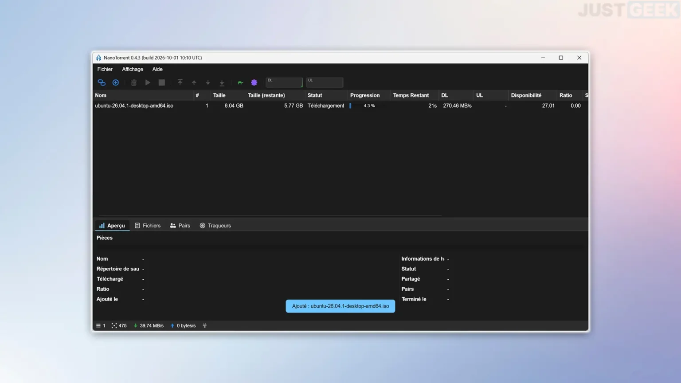The height and width of the screenshot is (383, 681).
Task: Open settings with the purple gear icon
Action: coord(254,82)
